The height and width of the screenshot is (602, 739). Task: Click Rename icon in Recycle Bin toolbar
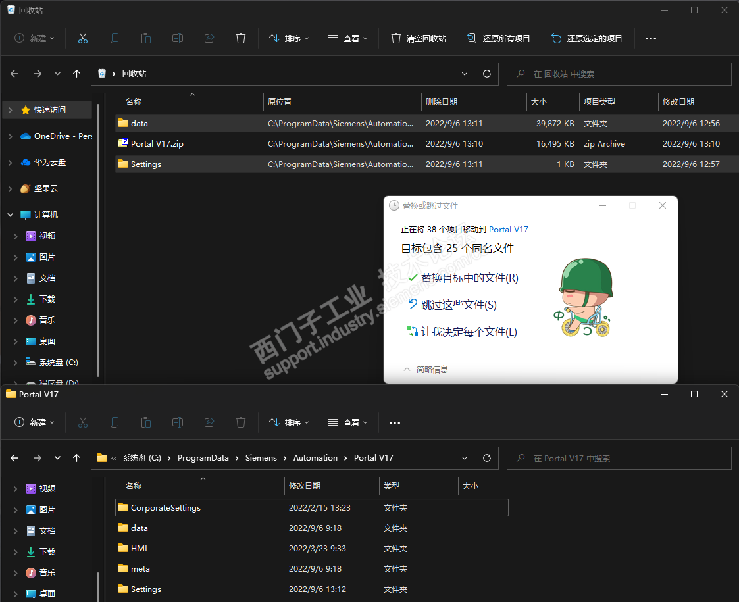[x=178, y=39]
